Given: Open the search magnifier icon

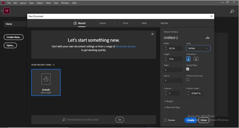Looking at the screenshot, I should point(232,11).
